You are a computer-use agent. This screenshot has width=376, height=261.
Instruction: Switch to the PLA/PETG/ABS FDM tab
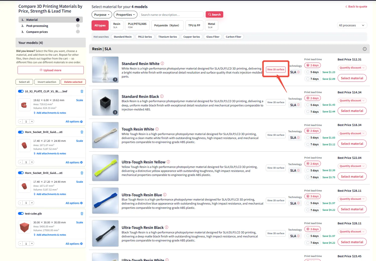137,25
